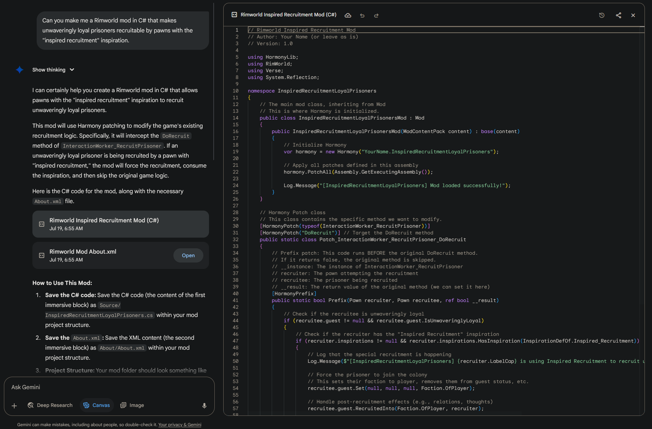Click the plus add-files icon
Viewport: 652px width, 429px height.
[14, 406]
